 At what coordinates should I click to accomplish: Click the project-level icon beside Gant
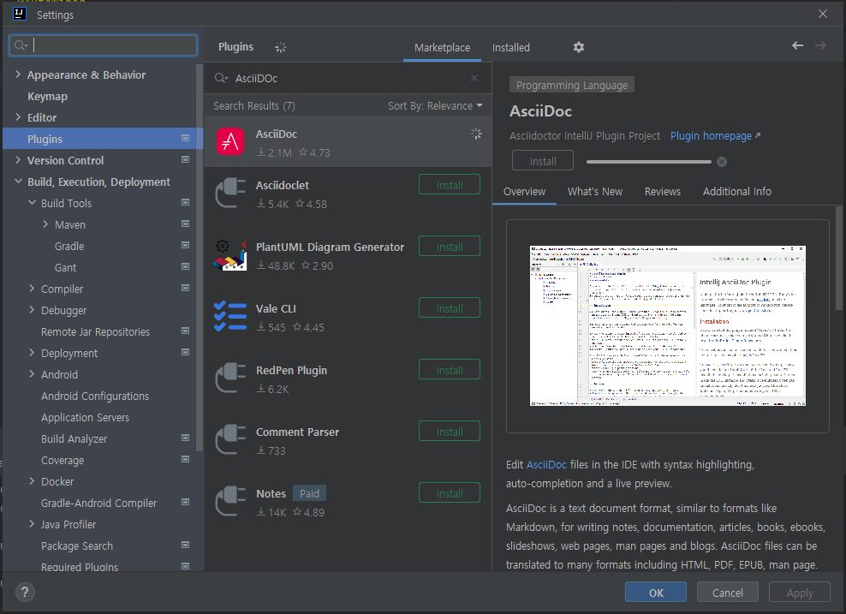point(185,266)
